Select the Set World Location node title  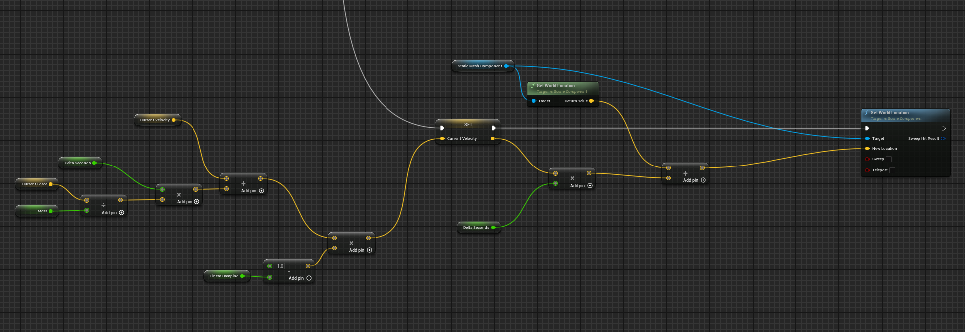pos(890,113)
